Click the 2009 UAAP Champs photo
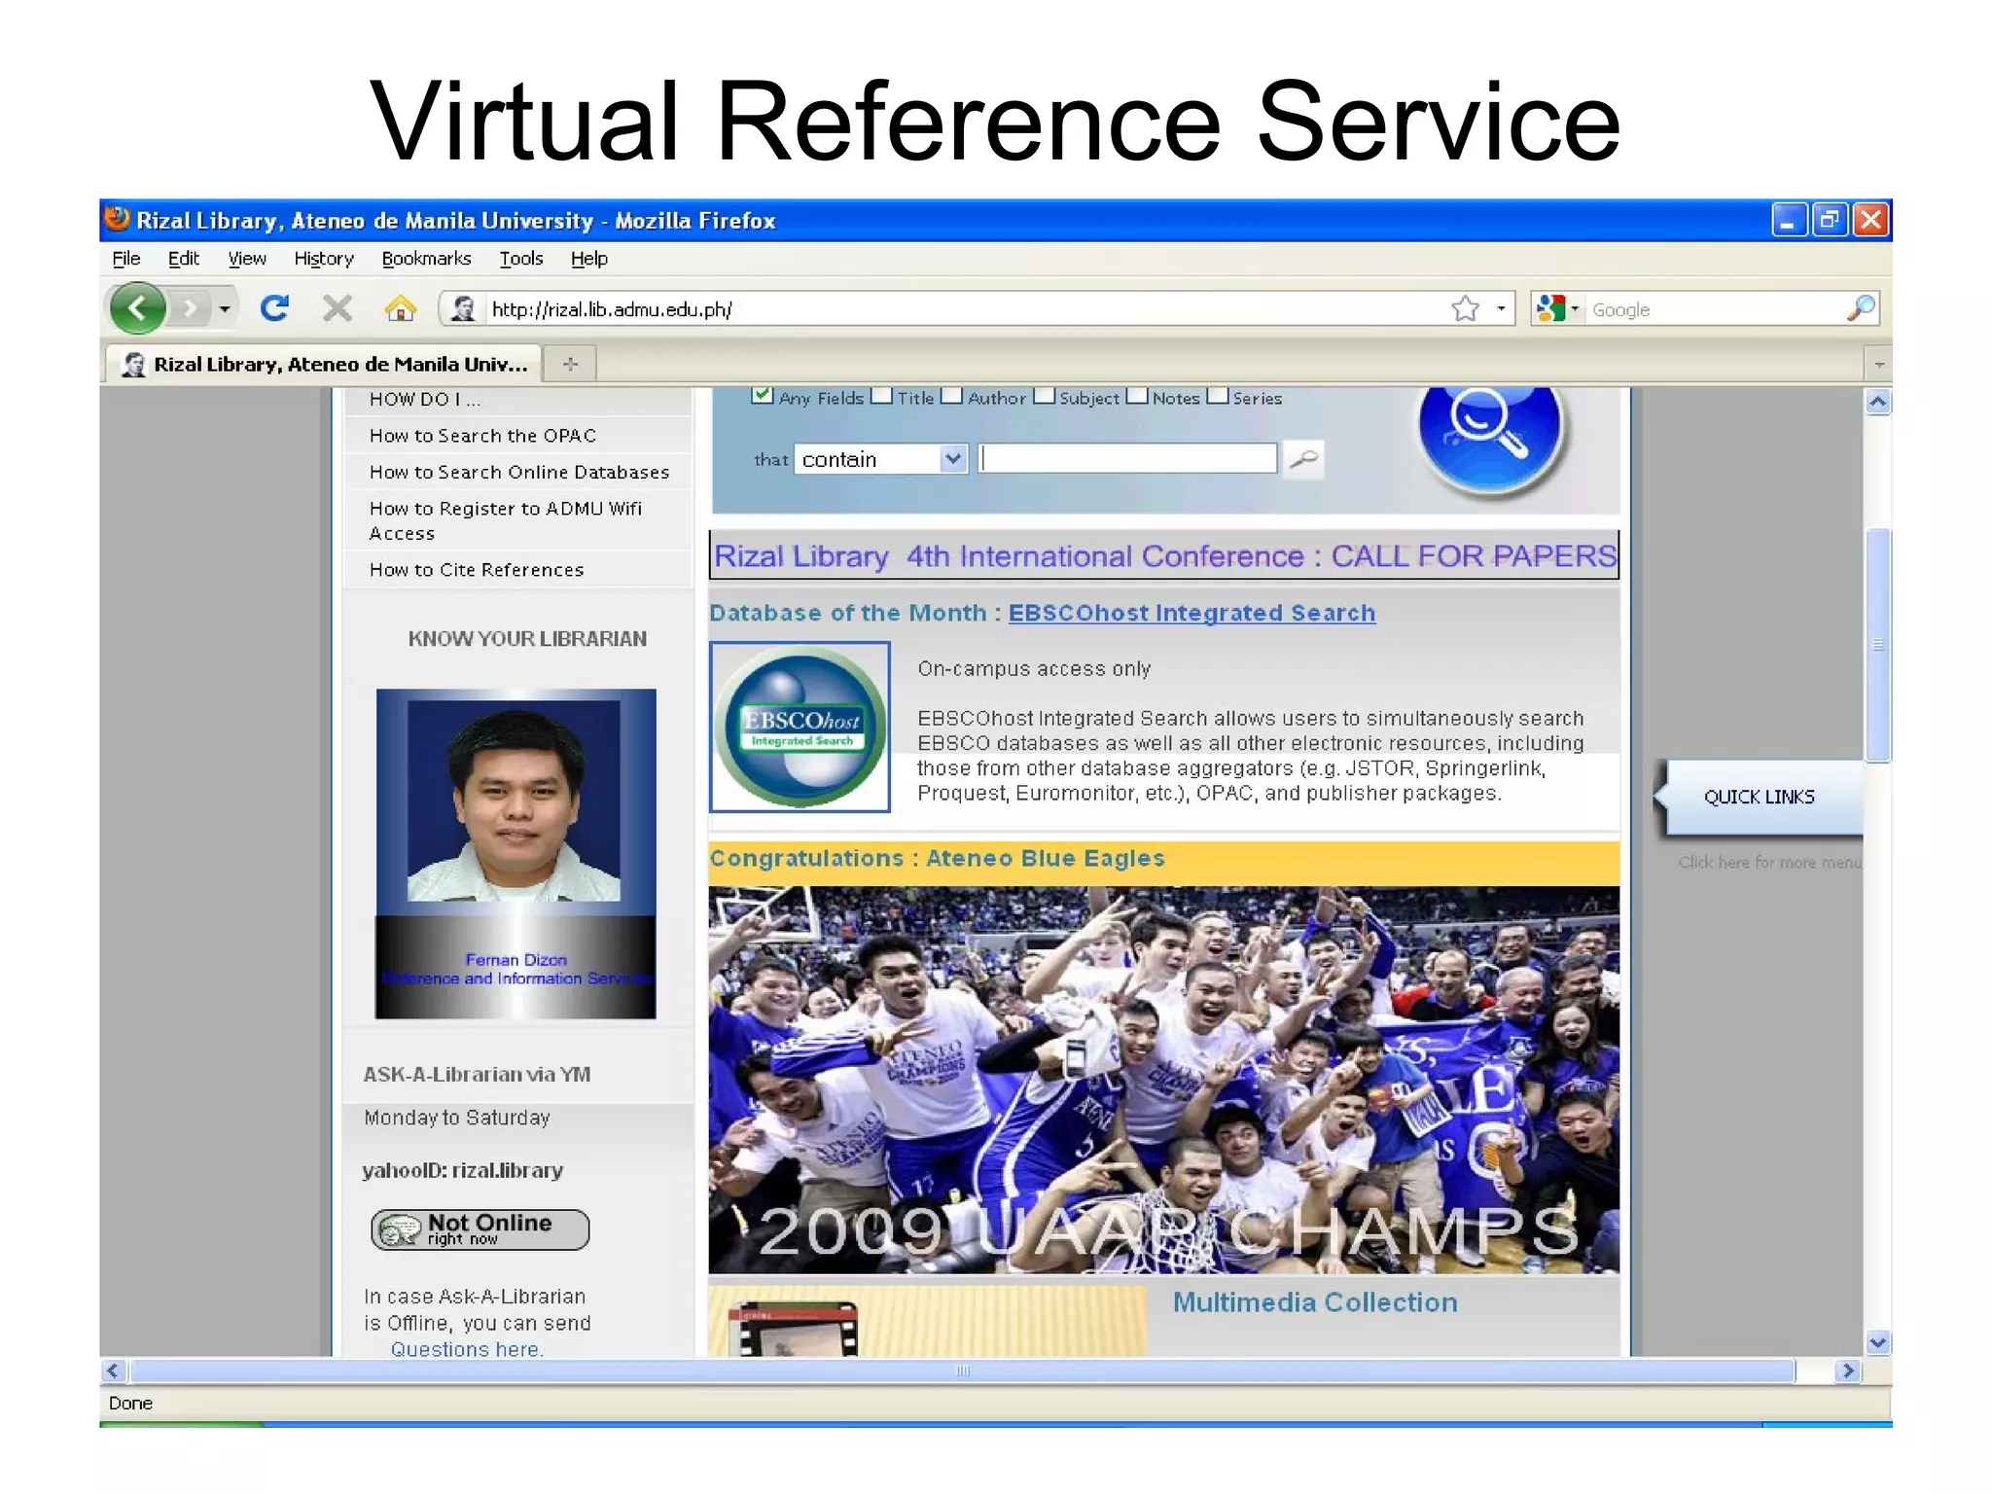 (1164, 1080)
